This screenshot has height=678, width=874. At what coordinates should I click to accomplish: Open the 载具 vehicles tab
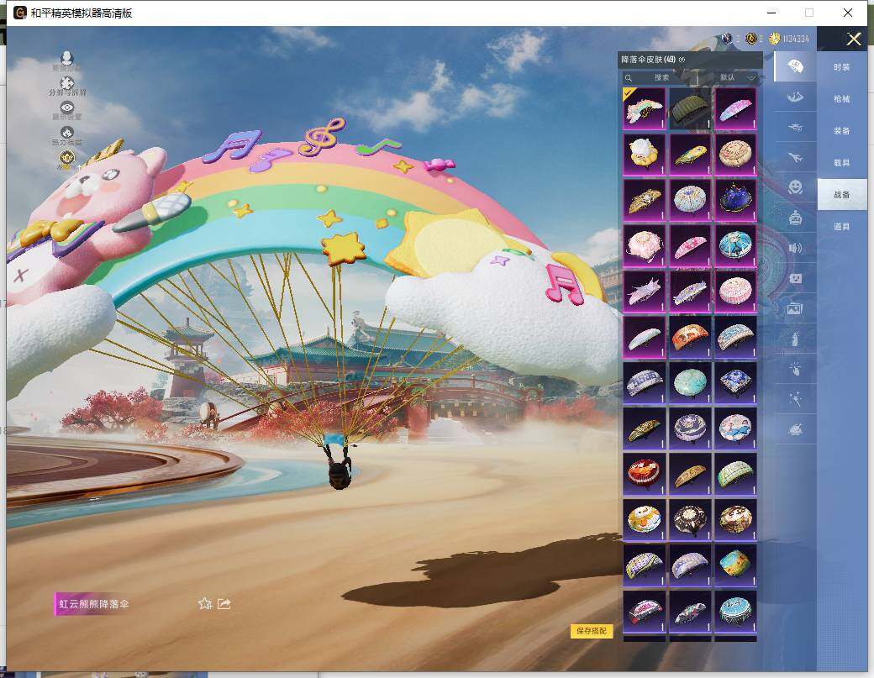coord(841,163)
